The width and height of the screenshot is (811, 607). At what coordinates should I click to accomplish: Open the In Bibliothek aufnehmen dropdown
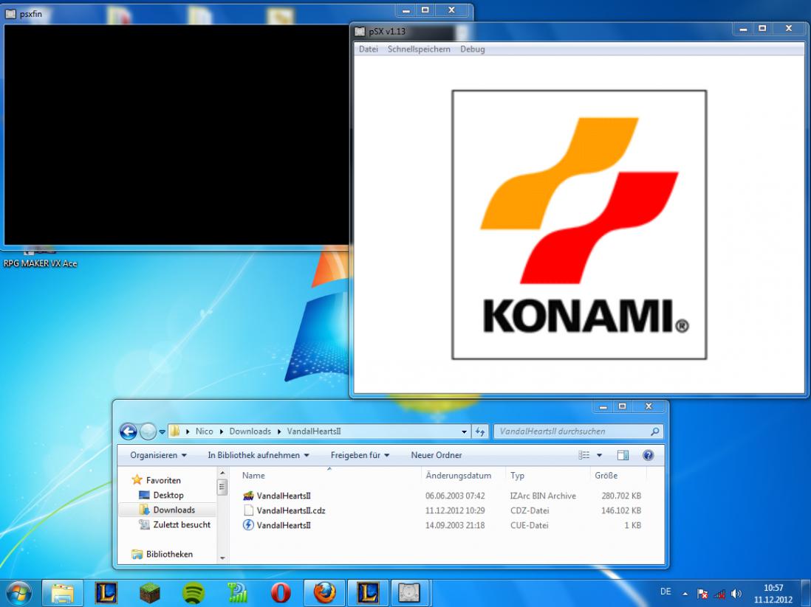point(259,455)
